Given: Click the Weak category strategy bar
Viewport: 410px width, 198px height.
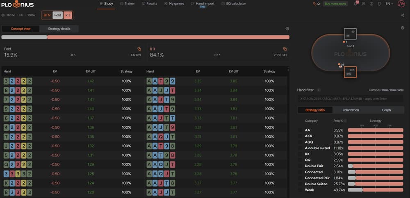Looking at the screenshot, I should click(x=376, y=190).
